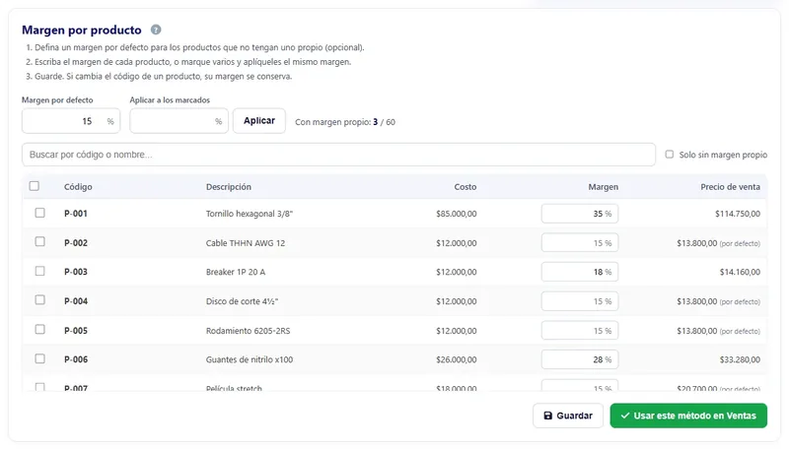Click the price $14.160,00 for P-003
This screenshot has width=789, height=449.
click(740, 272)
